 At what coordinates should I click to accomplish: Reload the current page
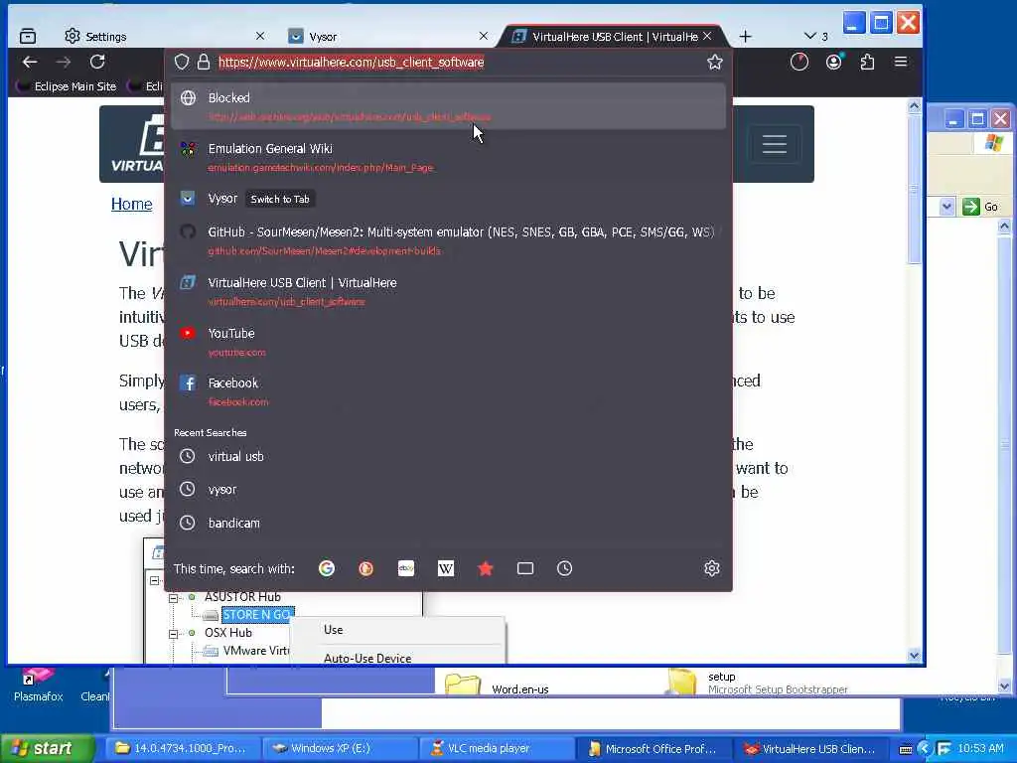tap(97, 63)
